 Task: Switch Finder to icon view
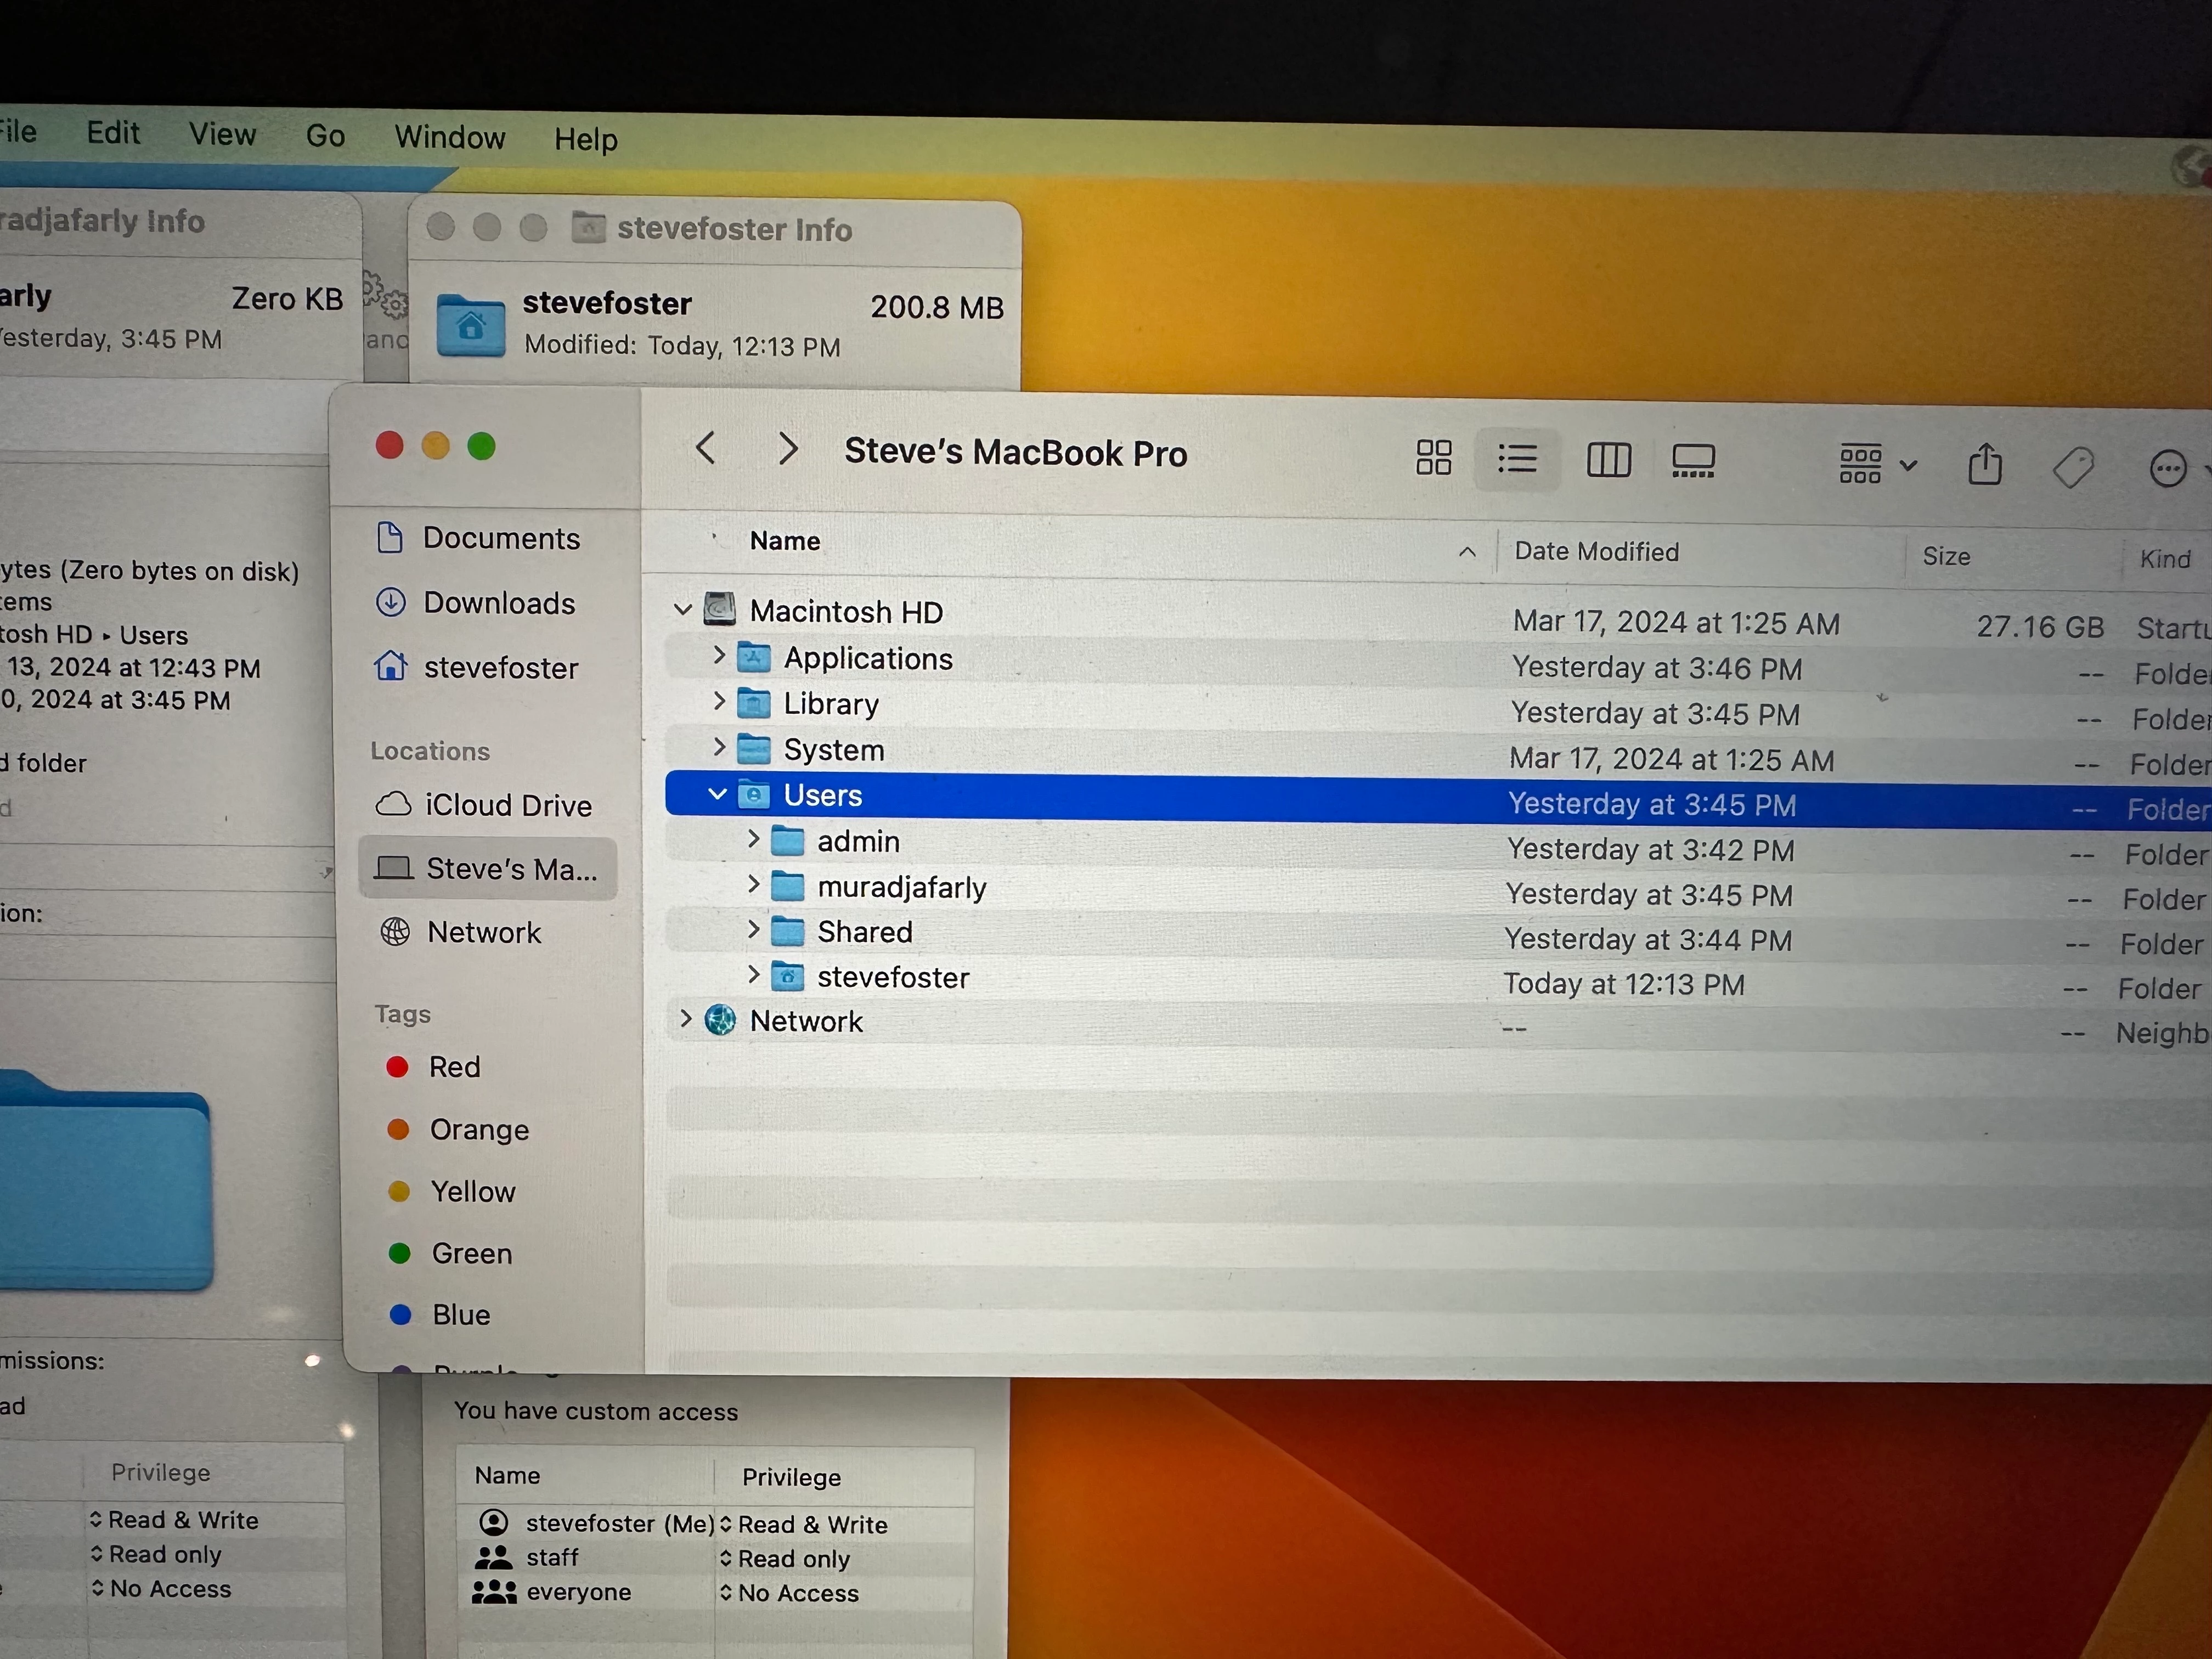(1433, 458)
